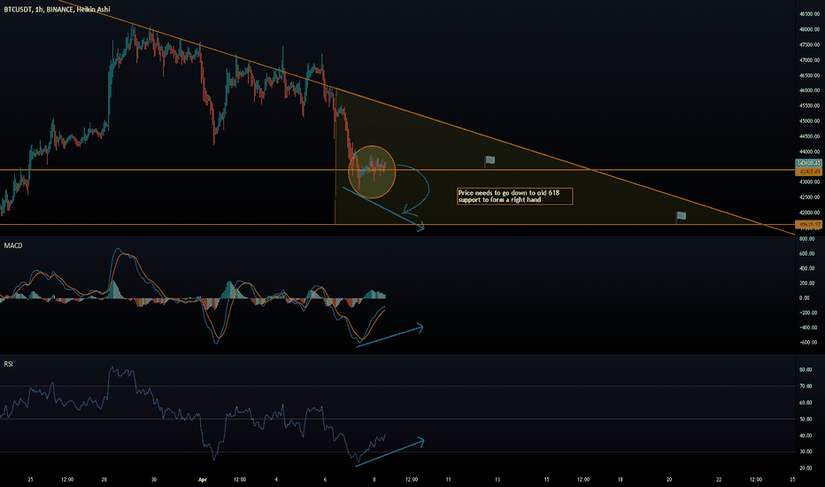Click the 8 date label on time axis

(x=374, y=480)
